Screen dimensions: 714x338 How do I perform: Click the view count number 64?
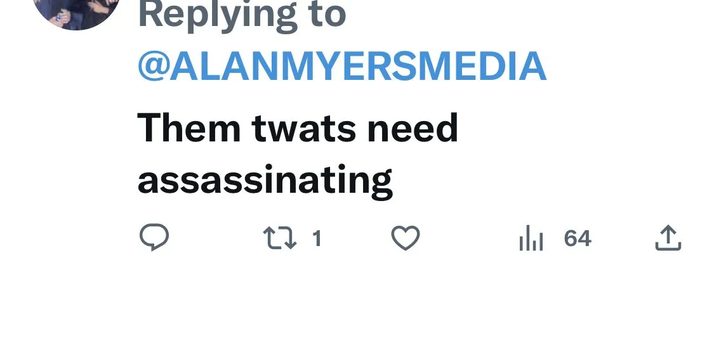pyautogui.click(x=578, y=238)
